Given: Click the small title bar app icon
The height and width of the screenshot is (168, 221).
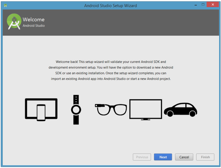Looking at the screenshot, I should coord(5,5).
